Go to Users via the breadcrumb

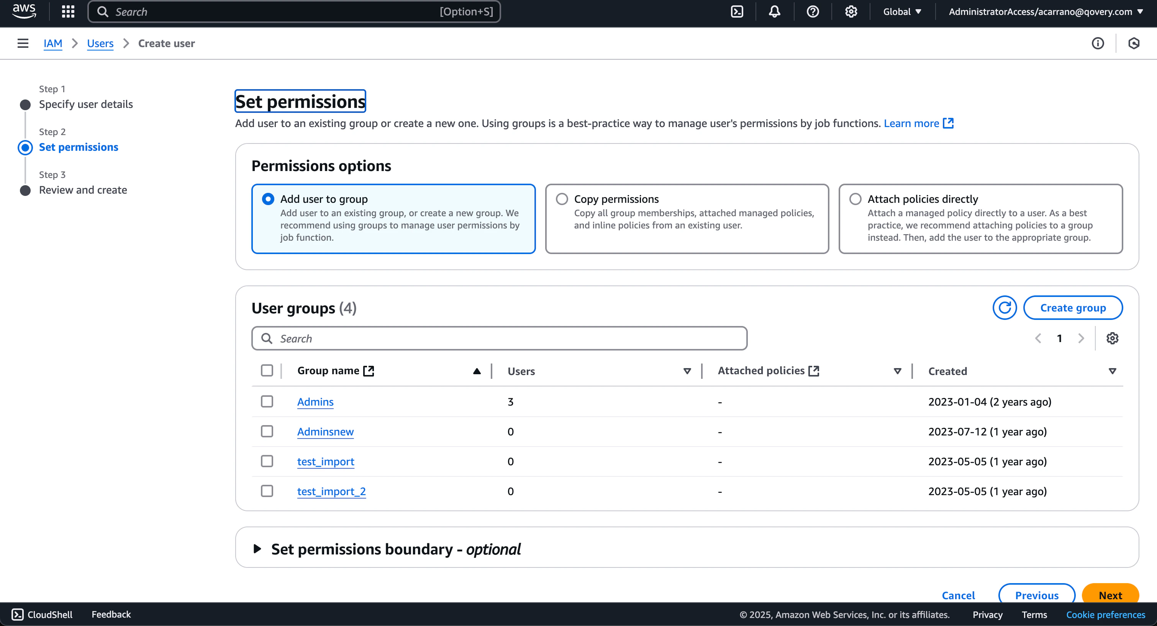[100, 43]
